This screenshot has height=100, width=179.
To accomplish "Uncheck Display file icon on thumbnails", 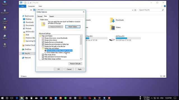I will [43, 42].
